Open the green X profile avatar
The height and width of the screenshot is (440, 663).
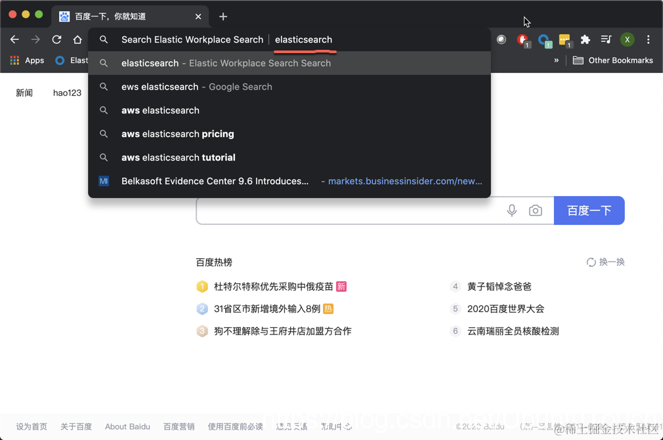point(627,40)
